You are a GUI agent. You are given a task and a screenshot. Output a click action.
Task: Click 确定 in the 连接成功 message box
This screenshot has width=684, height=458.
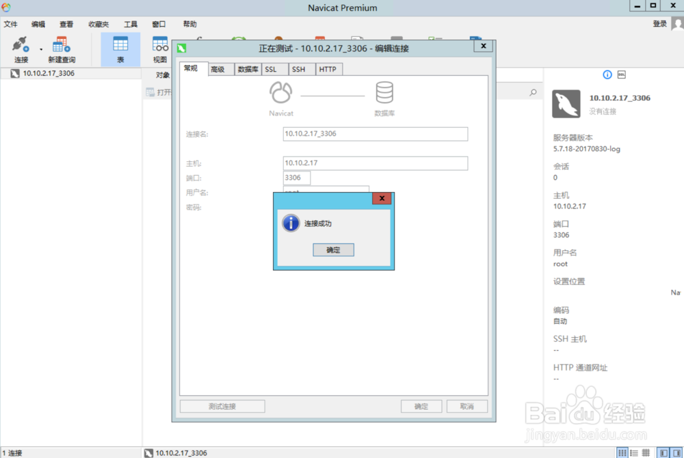tap(333, 250)
